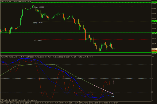Select the green 2.0841 price level tag

[154, 3]
